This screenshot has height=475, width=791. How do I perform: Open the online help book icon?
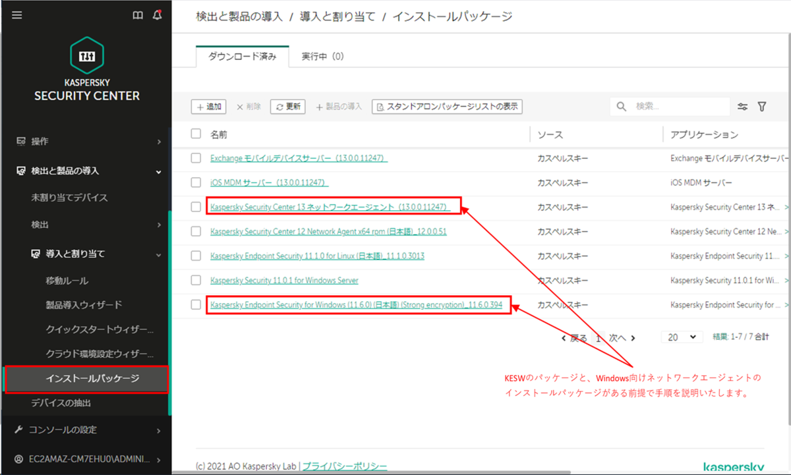pyautogui.click(x=137, y=14)
